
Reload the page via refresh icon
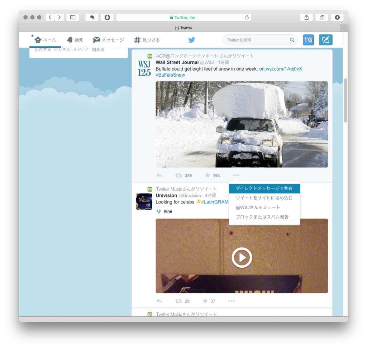coord(247,17)
